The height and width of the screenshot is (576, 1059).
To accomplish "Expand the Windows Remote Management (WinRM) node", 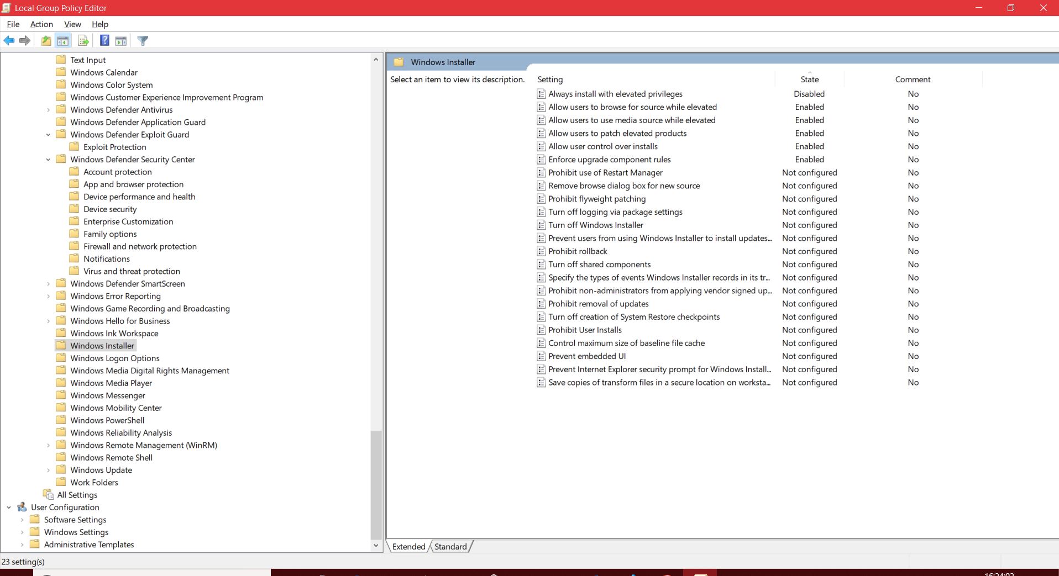I will pyautogui.click(x=48, y=445).
